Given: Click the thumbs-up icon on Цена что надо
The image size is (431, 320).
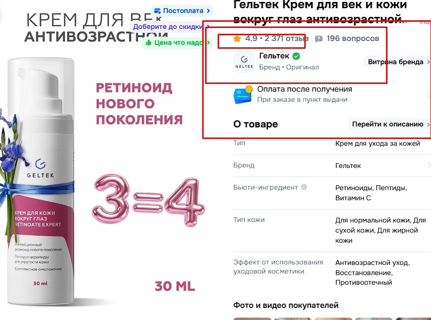Looking at the screenshot, I should [x=149, y=42].
